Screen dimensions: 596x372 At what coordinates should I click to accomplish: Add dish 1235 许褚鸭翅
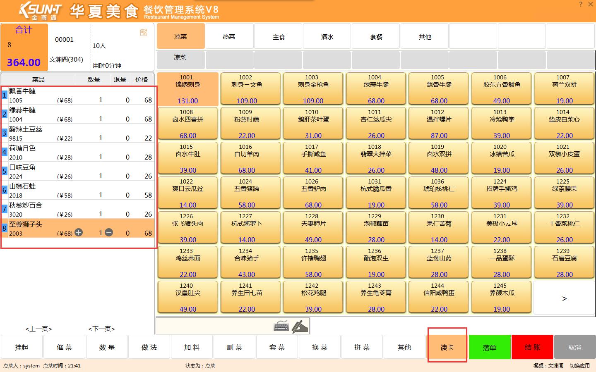pyautogui.click(x=313, y=262)
